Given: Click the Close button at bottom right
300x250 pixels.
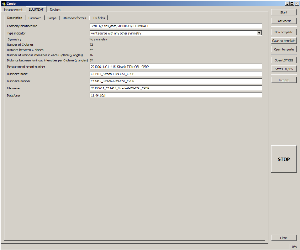Looking at the screenshot, I should 284,238.
